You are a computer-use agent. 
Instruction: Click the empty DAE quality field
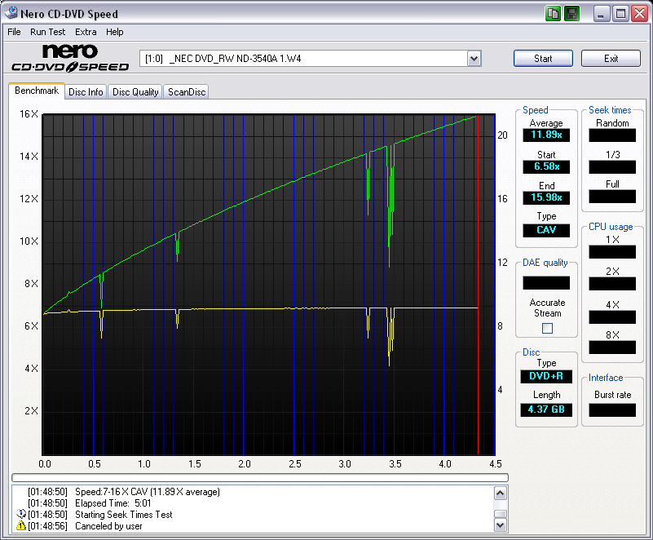(x=546, y=282)
